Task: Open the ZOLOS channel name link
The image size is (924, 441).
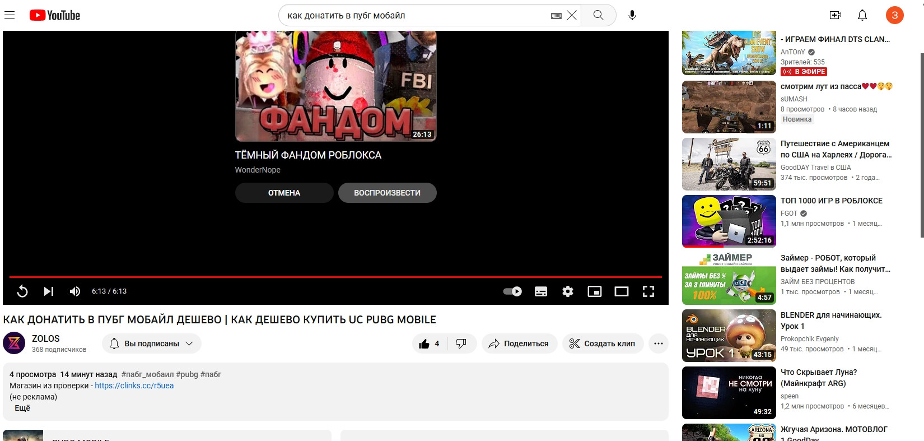Action: tap(46, 338)
